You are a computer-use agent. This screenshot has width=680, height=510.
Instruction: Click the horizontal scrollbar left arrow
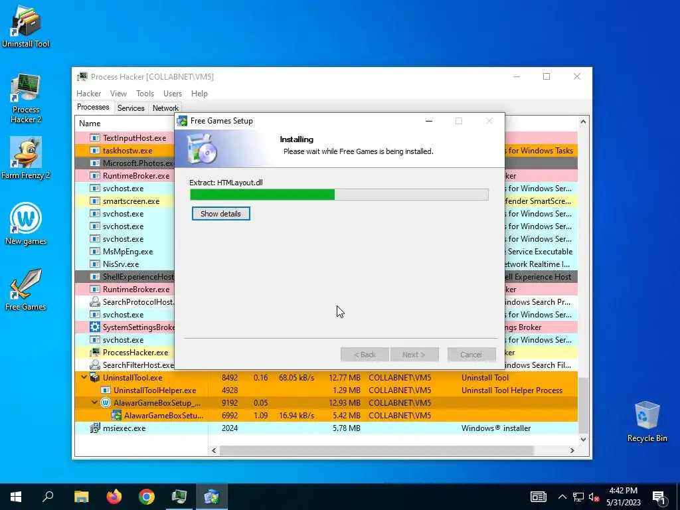coord(214,451)
